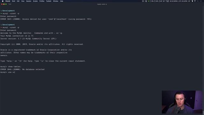
Task: Open the Scripts menu
Action: click(x=35, y=1)
